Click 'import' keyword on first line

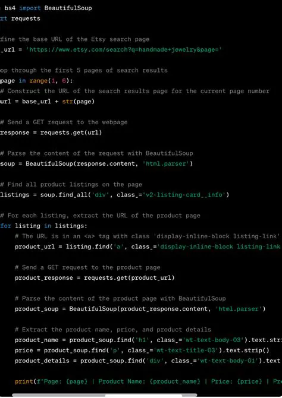tap(30, 8)
